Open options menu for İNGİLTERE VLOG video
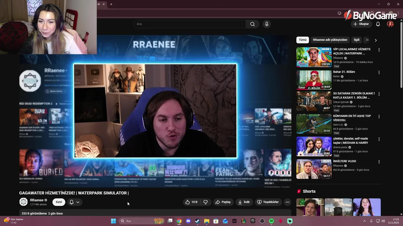Screen dimensions: 403x226 click(379, 162)
